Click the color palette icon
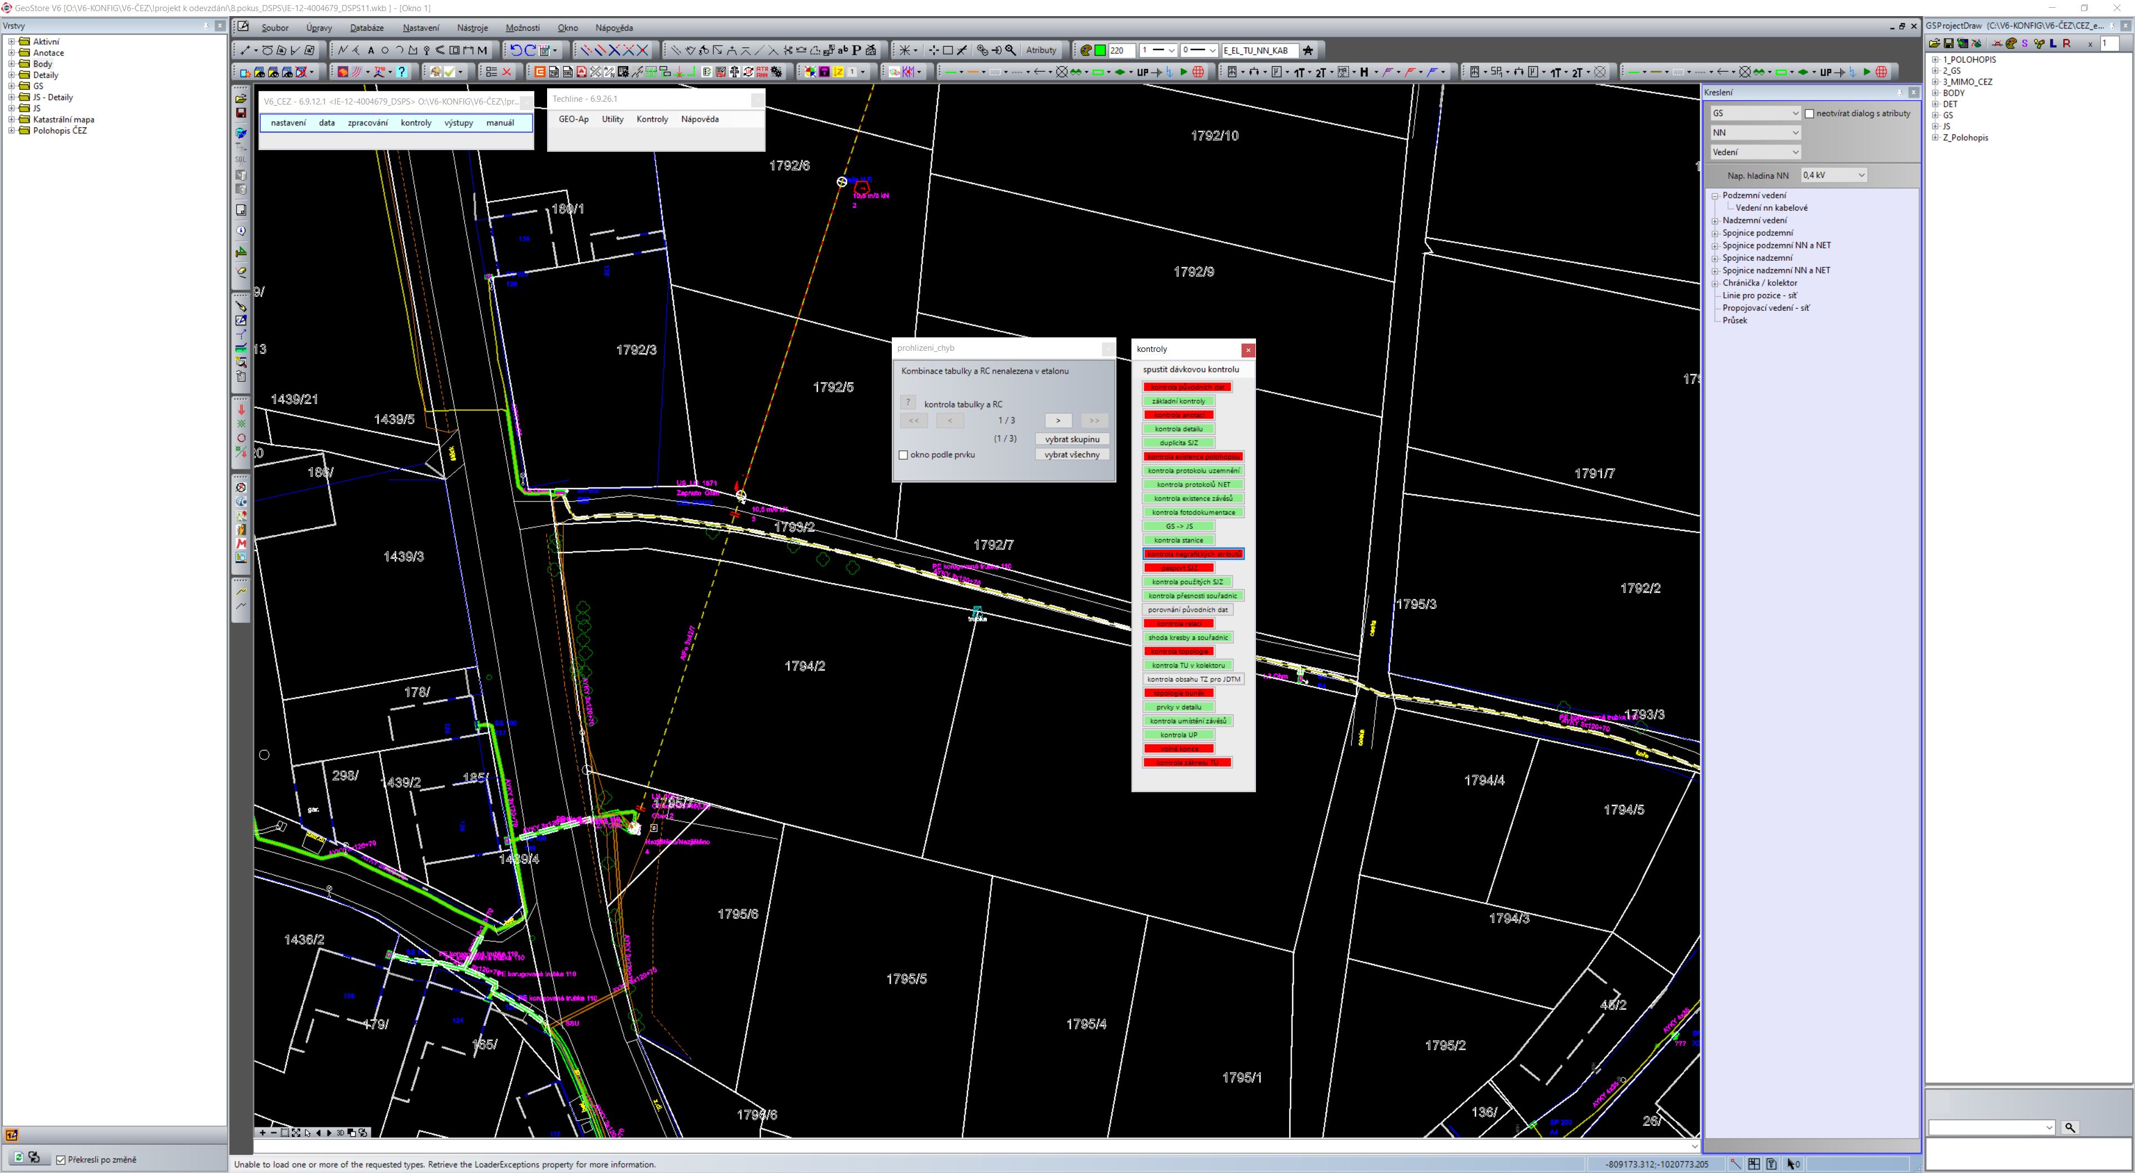 click(x=1086, y=51)
